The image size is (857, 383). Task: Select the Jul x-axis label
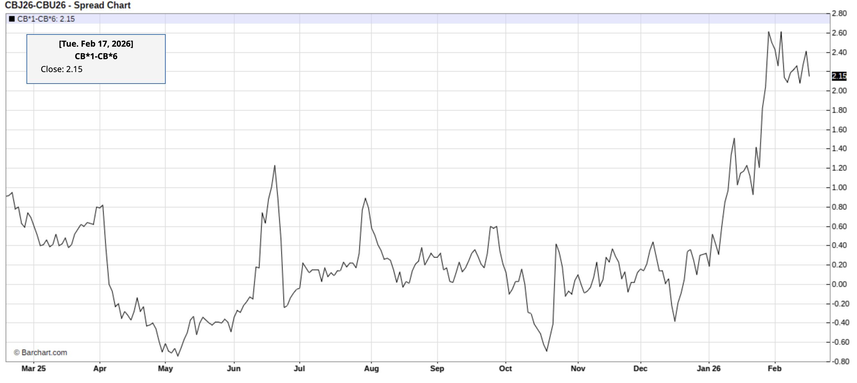tap(299, 369)
